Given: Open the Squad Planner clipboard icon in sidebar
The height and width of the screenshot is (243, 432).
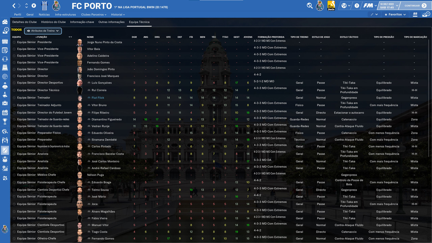Looking at the screenshot, I should click(5, 50).
